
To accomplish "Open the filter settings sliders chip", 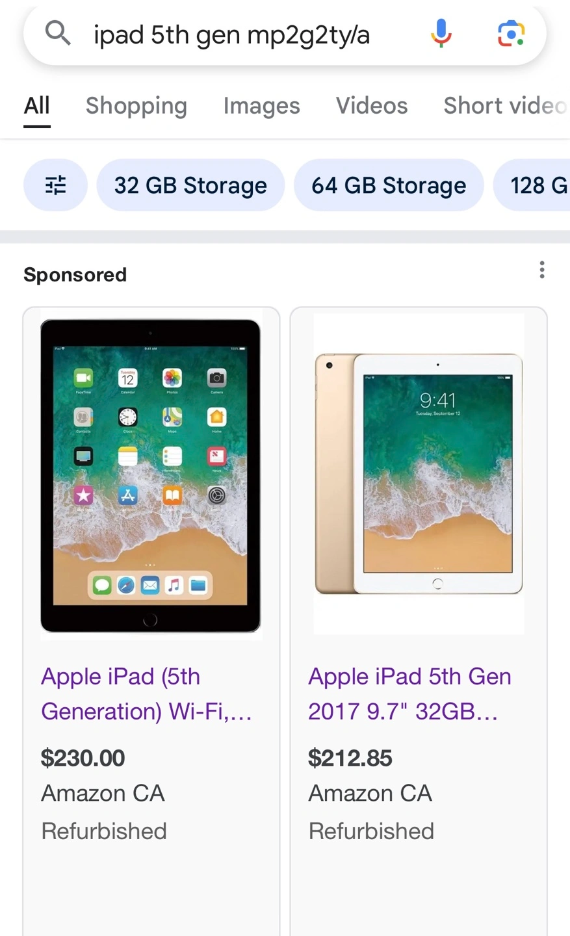I will coord(55,185).
